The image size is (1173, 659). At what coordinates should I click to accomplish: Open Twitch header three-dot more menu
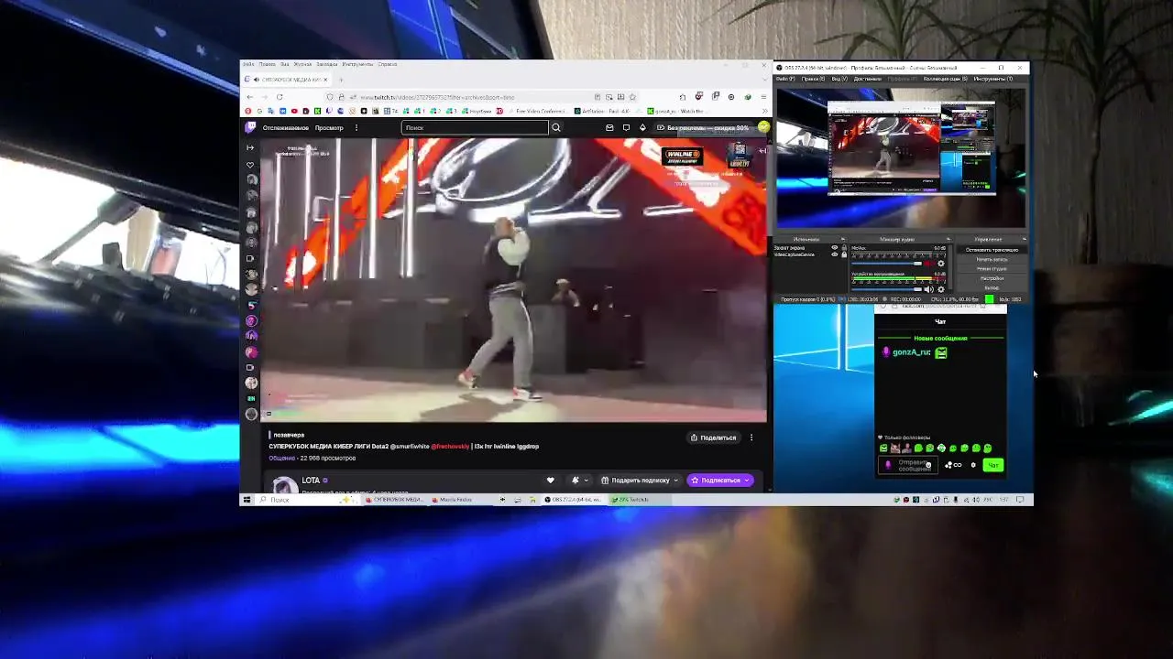[356, 128]
